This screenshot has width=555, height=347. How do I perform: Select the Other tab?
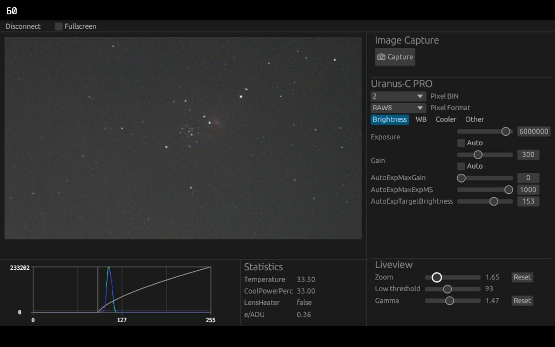pos(474,119)
